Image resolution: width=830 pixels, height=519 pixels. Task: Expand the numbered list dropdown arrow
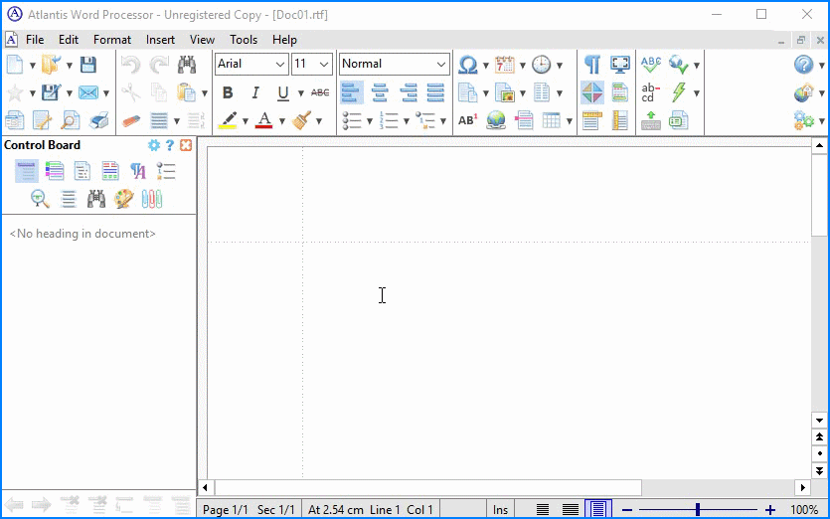pyautogui.click(x=407, y=121)
